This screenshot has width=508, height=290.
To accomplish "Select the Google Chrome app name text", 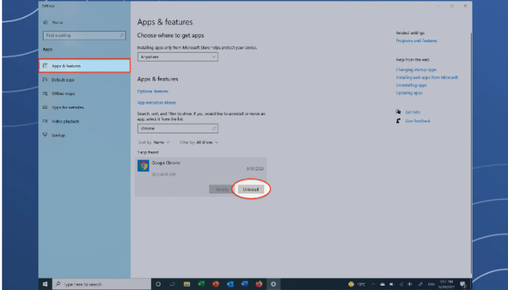I will [166, 163].
